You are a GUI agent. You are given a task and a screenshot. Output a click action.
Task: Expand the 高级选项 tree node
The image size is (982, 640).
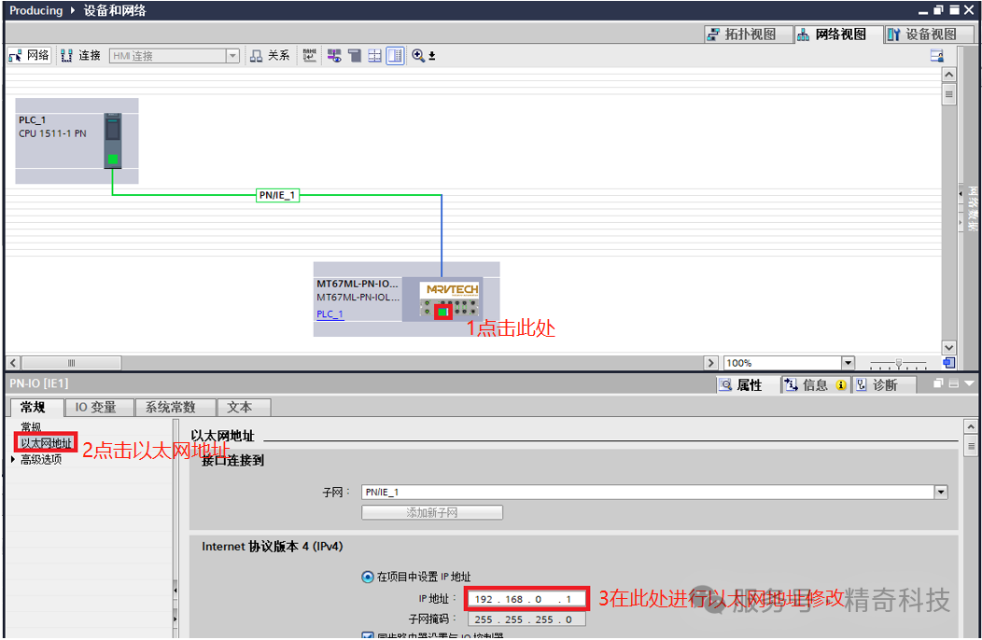coord(13,459)
